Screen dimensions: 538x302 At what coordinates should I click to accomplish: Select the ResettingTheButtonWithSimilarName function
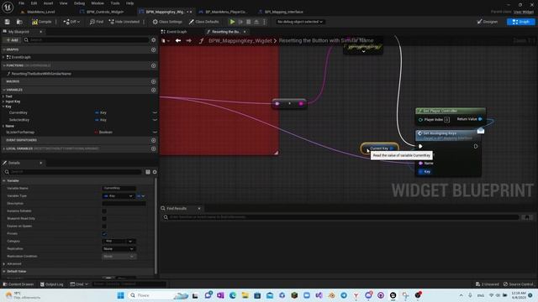pos(41,74)
